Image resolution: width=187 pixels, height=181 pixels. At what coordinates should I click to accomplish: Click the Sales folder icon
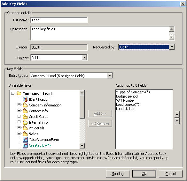point(25,134)
